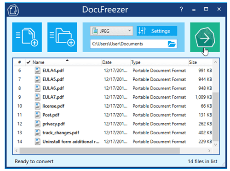Open the JPEG output format dropdown
The height and width of the screenshot is (171, 230).
[x=111, y=31]
